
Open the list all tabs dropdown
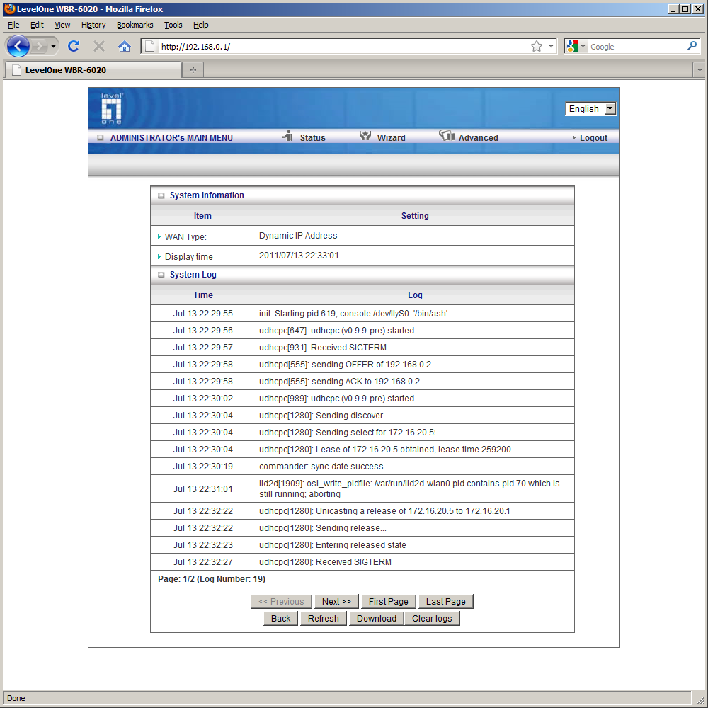pos(699,70)
